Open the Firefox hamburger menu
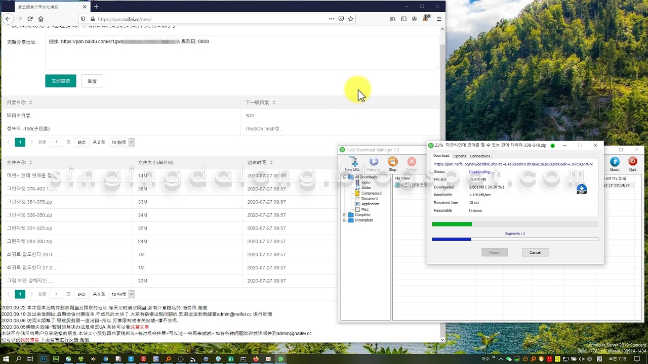Image resolution: width=648 pixels, height=364 pixels. 439,19
